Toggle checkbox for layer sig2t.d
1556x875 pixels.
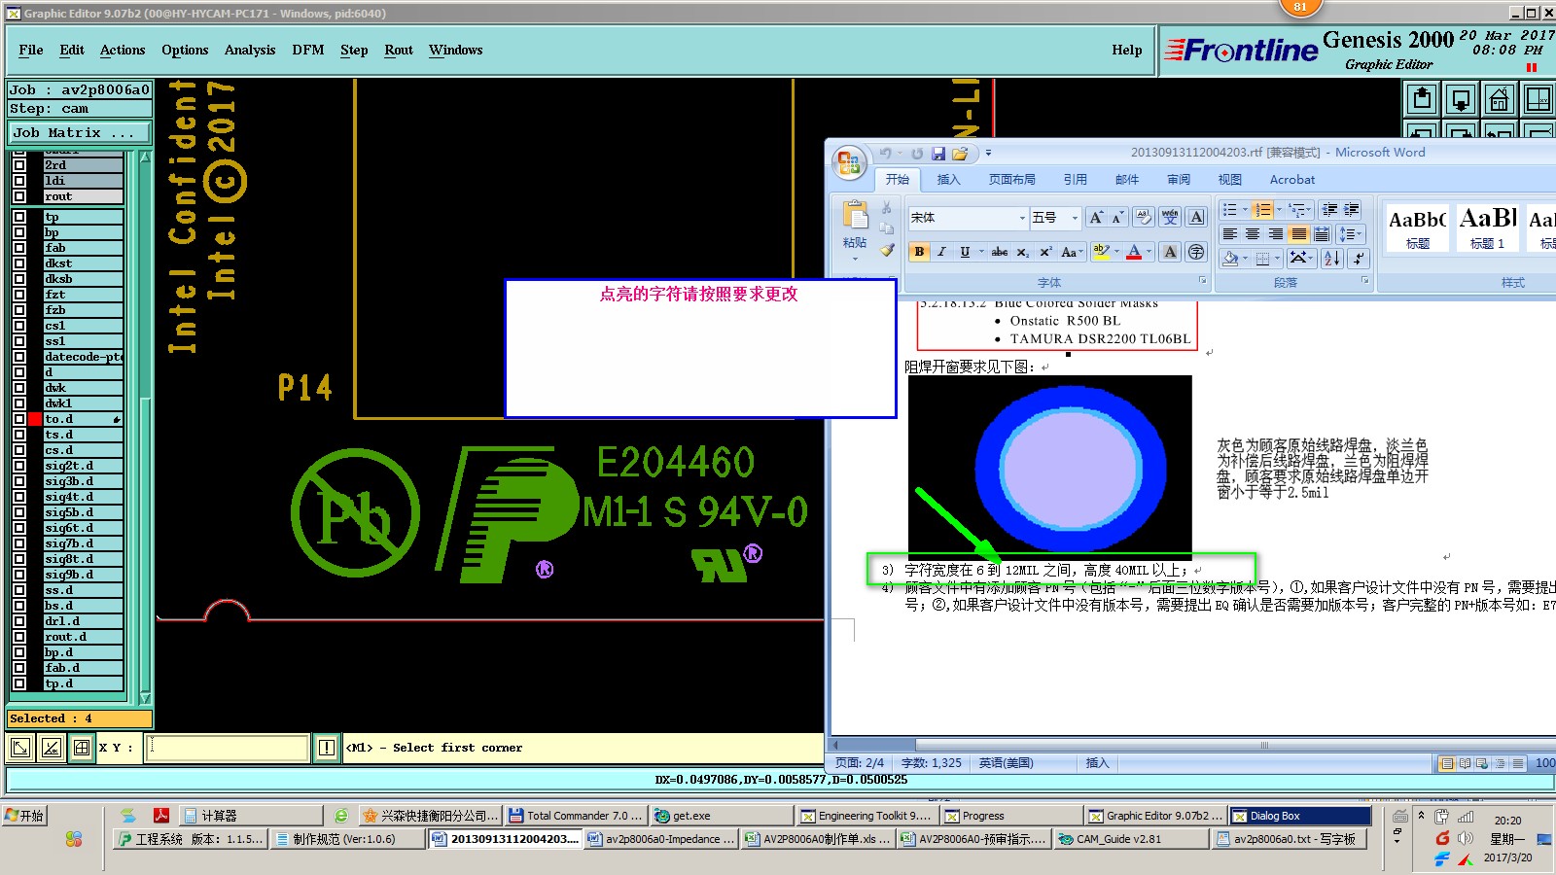[x=19, y=466]
